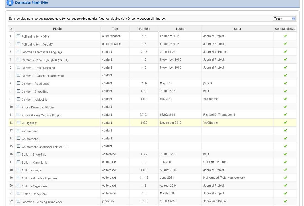The height and width of the screenshot is (206, 304).
Task: Click compatibility checkmark for Button - Modules Anywhere
Action: pos(285,178)
